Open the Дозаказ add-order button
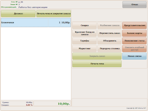Screen dimensions: 148x111 click(18, 14)
